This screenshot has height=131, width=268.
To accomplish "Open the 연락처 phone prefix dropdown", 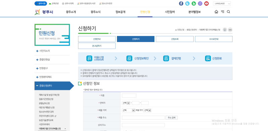I will (126, 103).
